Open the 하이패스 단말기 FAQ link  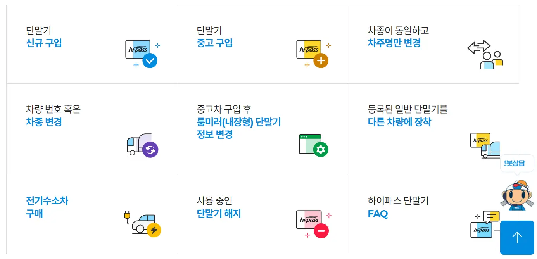pos(377,214)
